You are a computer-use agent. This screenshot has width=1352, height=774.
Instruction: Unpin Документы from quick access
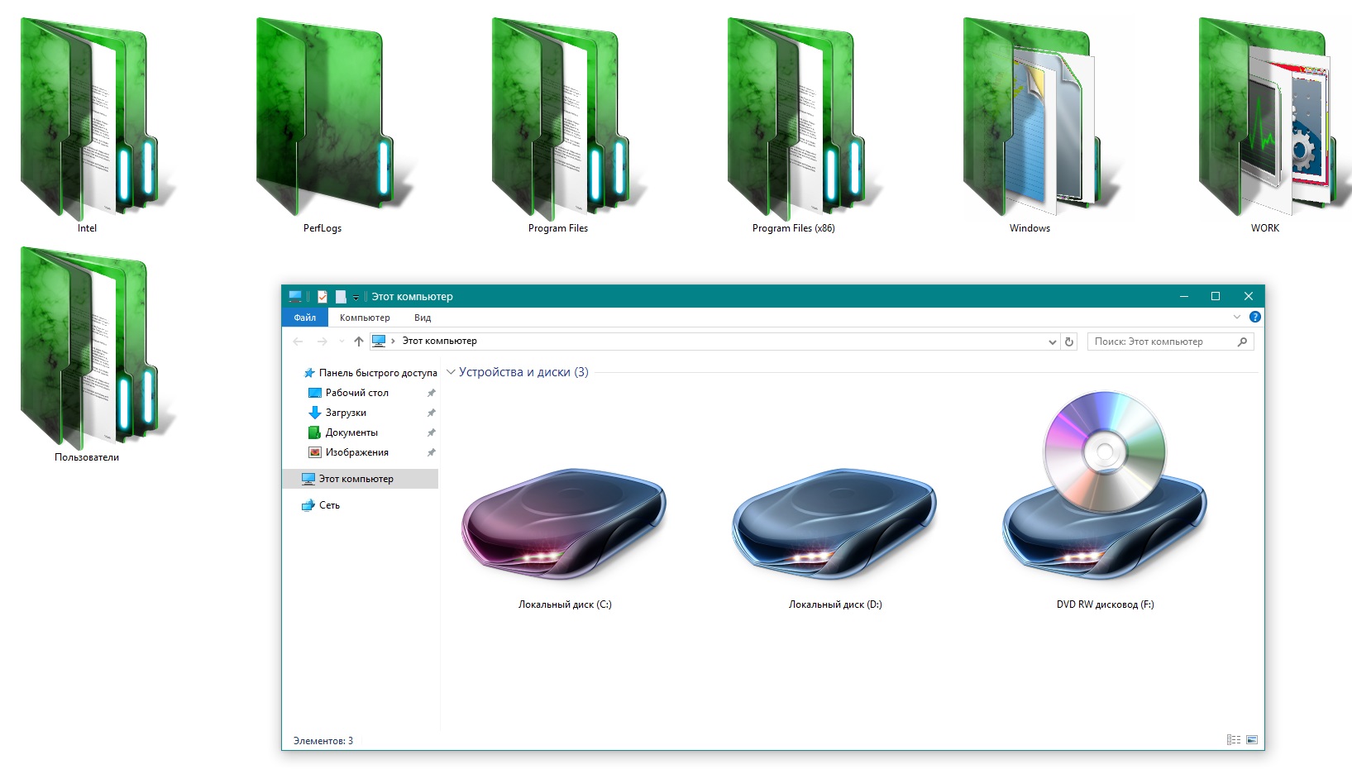coord(431,432)
